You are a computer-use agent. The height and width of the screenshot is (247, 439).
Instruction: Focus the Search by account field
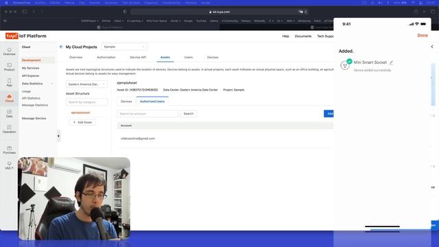pos(147,114)
